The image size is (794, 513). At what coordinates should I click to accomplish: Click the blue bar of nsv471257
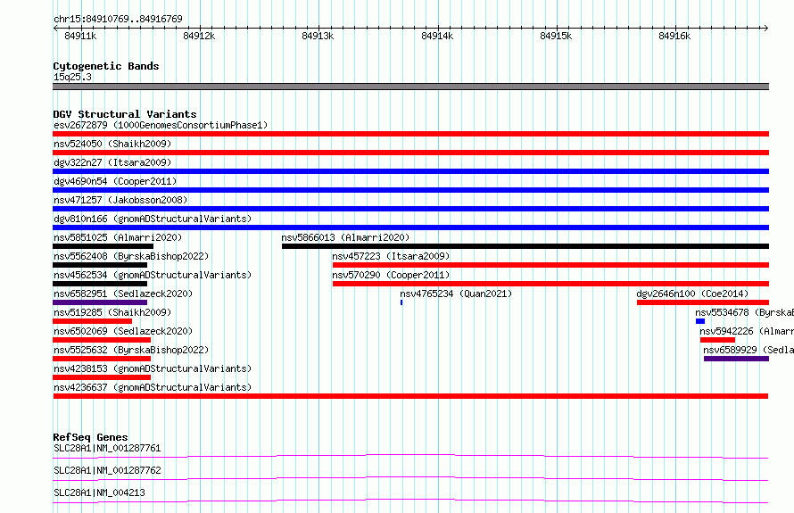pyautogui.click(x=410, y=209)
